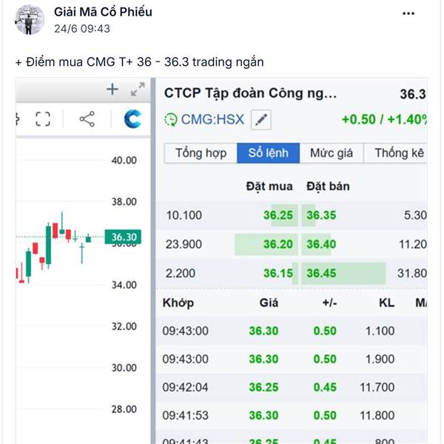444x444 pixels.
Task: Toggle fullscreen with the bracket frame icon
Action: click(43, 119)
